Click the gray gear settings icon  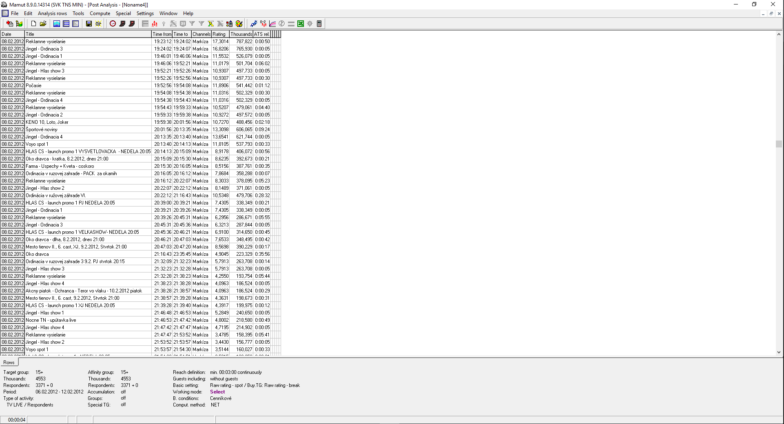310,24
